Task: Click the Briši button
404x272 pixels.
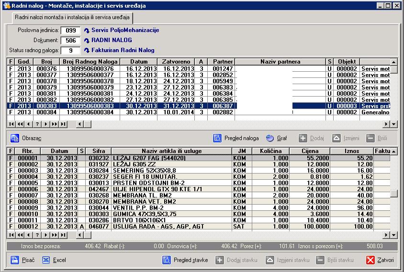Action: (377, 138)
